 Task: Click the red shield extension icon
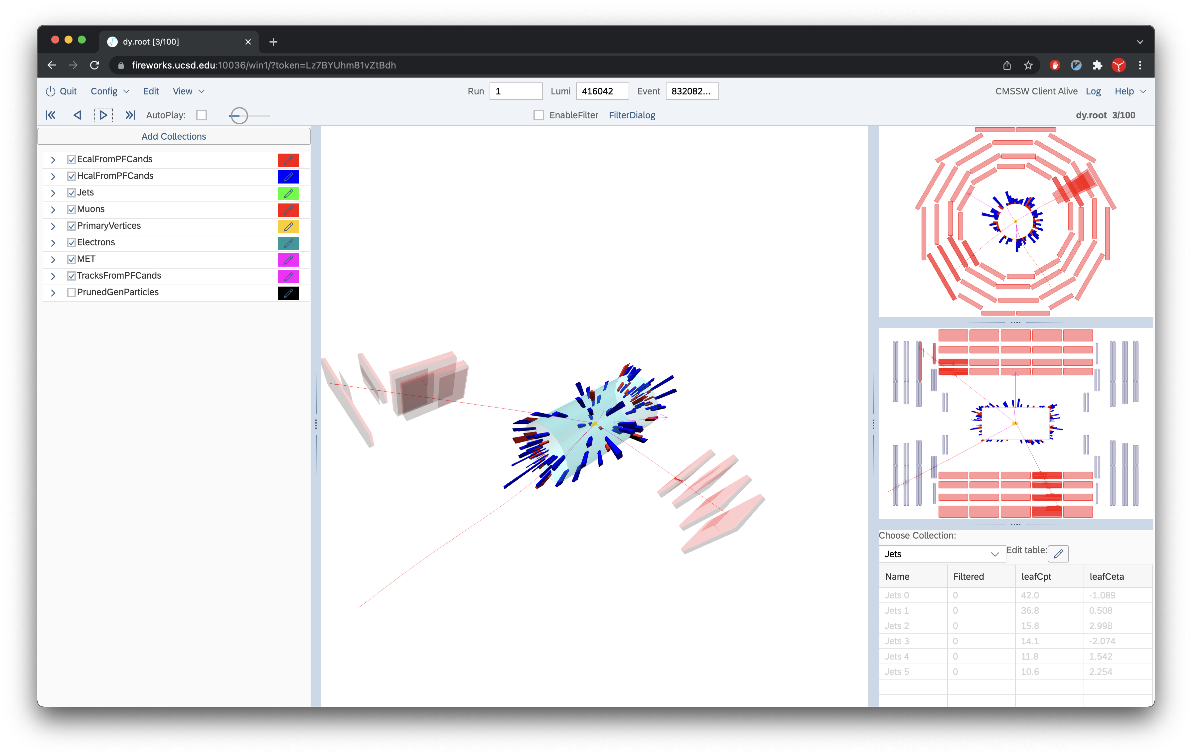(x=1054, y=65)
